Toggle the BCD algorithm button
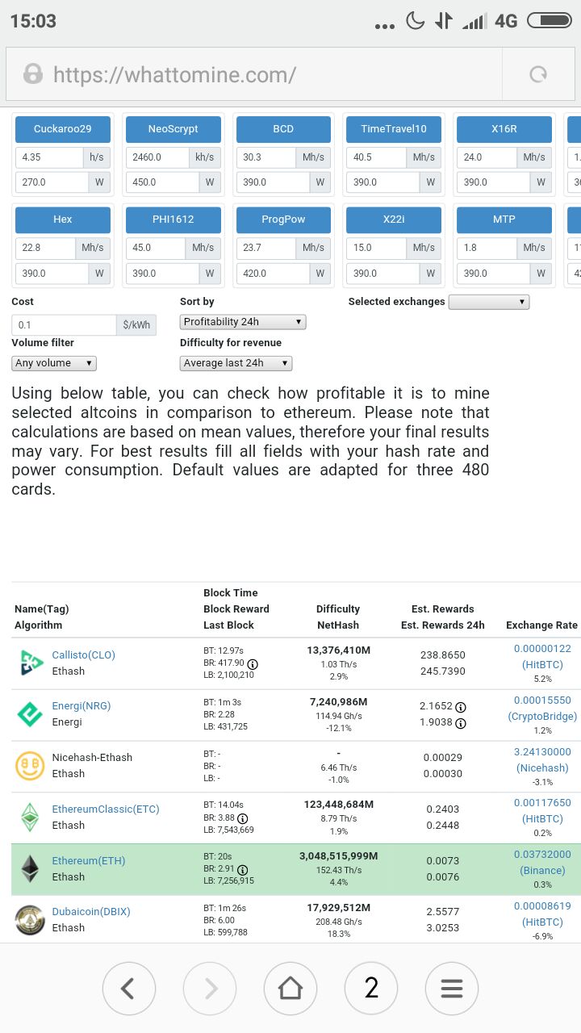This screenshot has height=1033, width=581. tap(283, 129)
